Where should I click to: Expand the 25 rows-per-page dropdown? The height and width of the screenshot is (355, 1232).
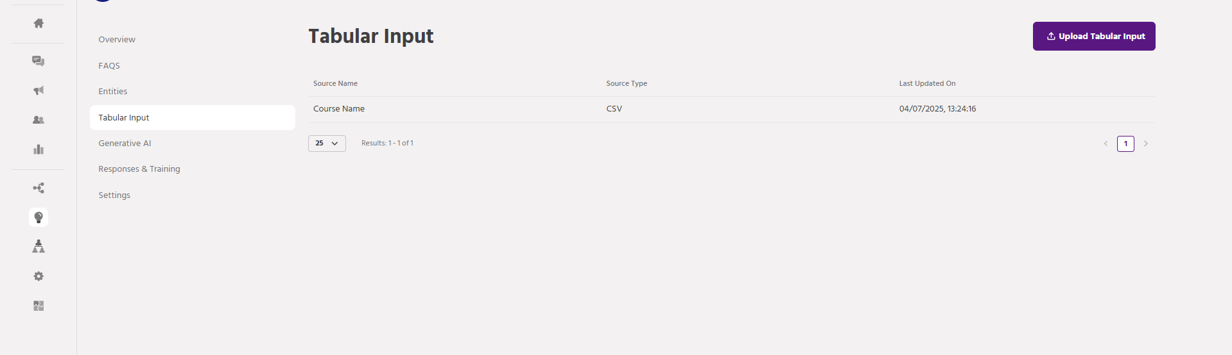(327, 144)
